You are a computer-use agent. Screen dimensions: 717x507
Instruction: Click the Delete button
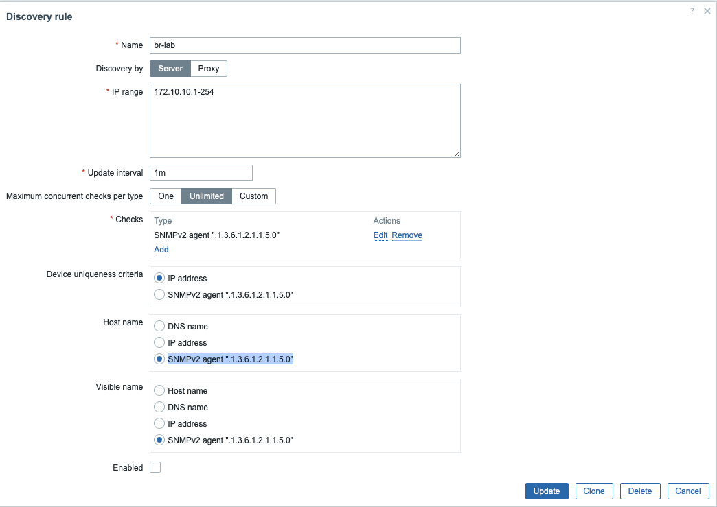point(640,491)
